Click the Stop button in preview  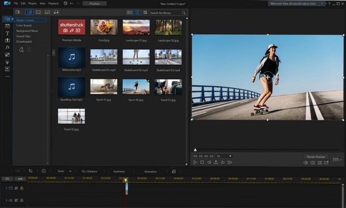coord(202,162)
